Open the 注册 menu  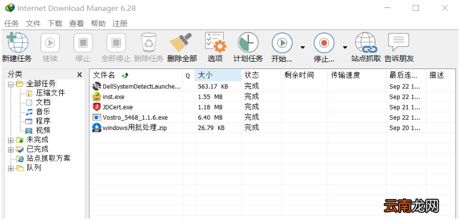click(120, 23)
